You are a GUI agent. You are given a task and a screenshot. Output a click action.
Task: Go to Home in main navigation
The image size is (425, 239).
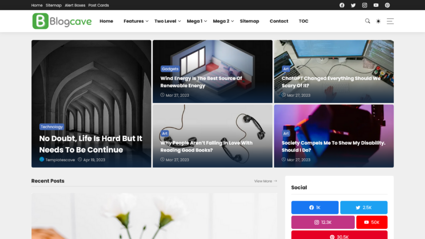pos(106,21)
